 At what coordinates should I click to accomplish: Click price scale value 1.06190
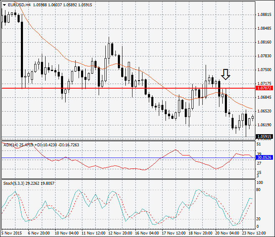[264, 125]
